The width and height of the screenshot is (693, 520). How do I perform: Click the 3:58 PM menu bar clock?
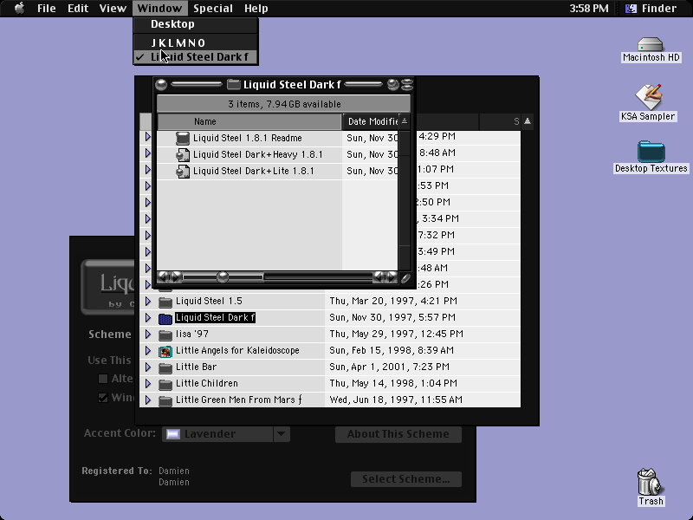pyautogui.click(x=589, y=9)
